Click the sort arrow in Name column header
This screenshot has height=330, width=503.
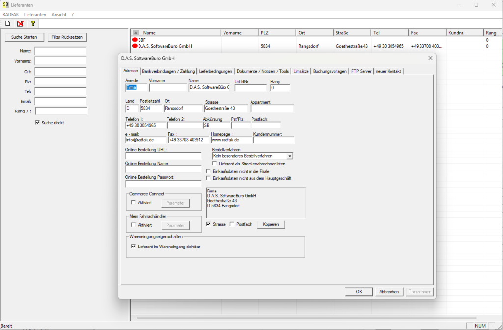click(136, 33)
